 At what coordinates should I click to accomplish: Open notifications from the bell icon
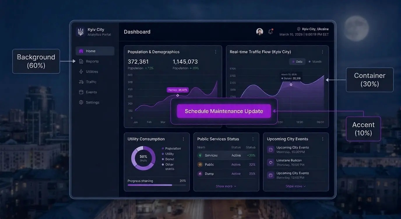(270, 31)
